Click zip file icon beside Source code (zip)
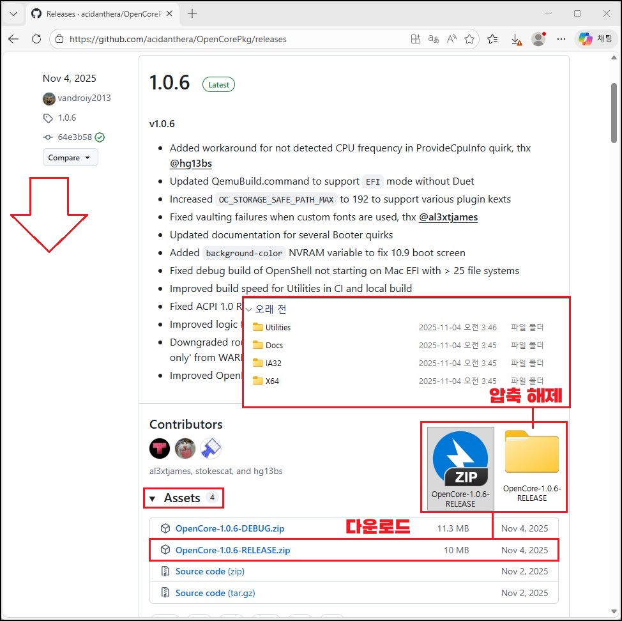The height and width of the screenshot is (621, 622). pyautogui.click(x=165, y=571)
